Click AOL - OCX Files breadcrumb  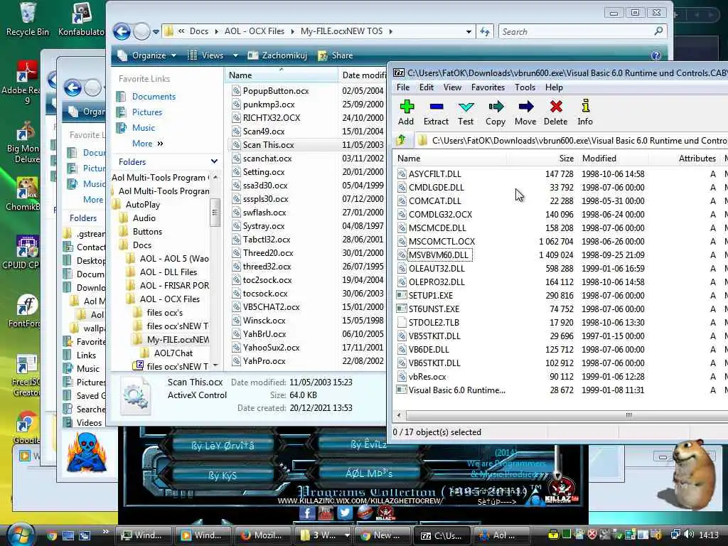tap(255, 31)
